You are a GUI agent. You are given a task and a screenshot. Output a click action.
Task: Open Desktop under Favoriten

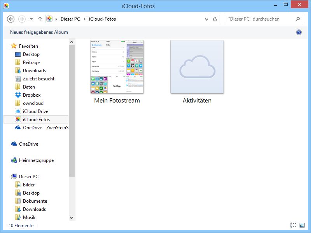point(31,54)
